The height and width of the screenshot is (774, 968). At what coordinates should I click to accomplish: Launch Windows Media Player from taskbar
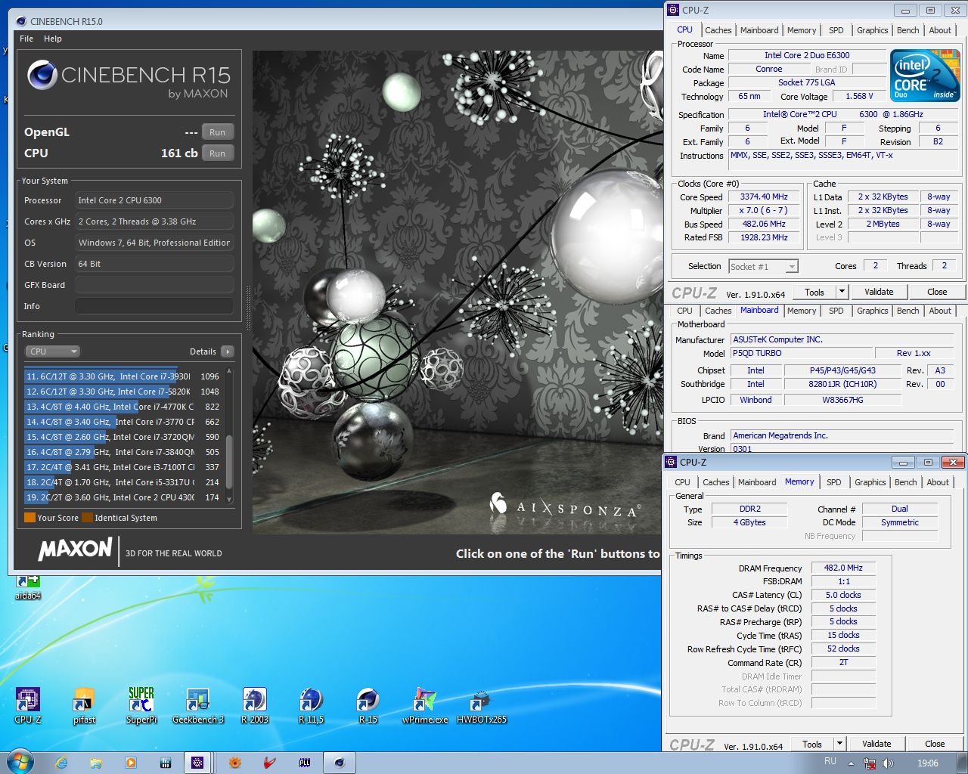tap(130, 763)
